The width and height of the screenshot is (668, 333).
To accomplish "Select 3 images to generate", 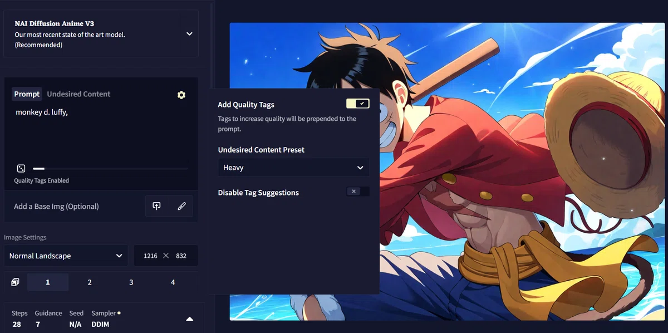I will 131,282.
